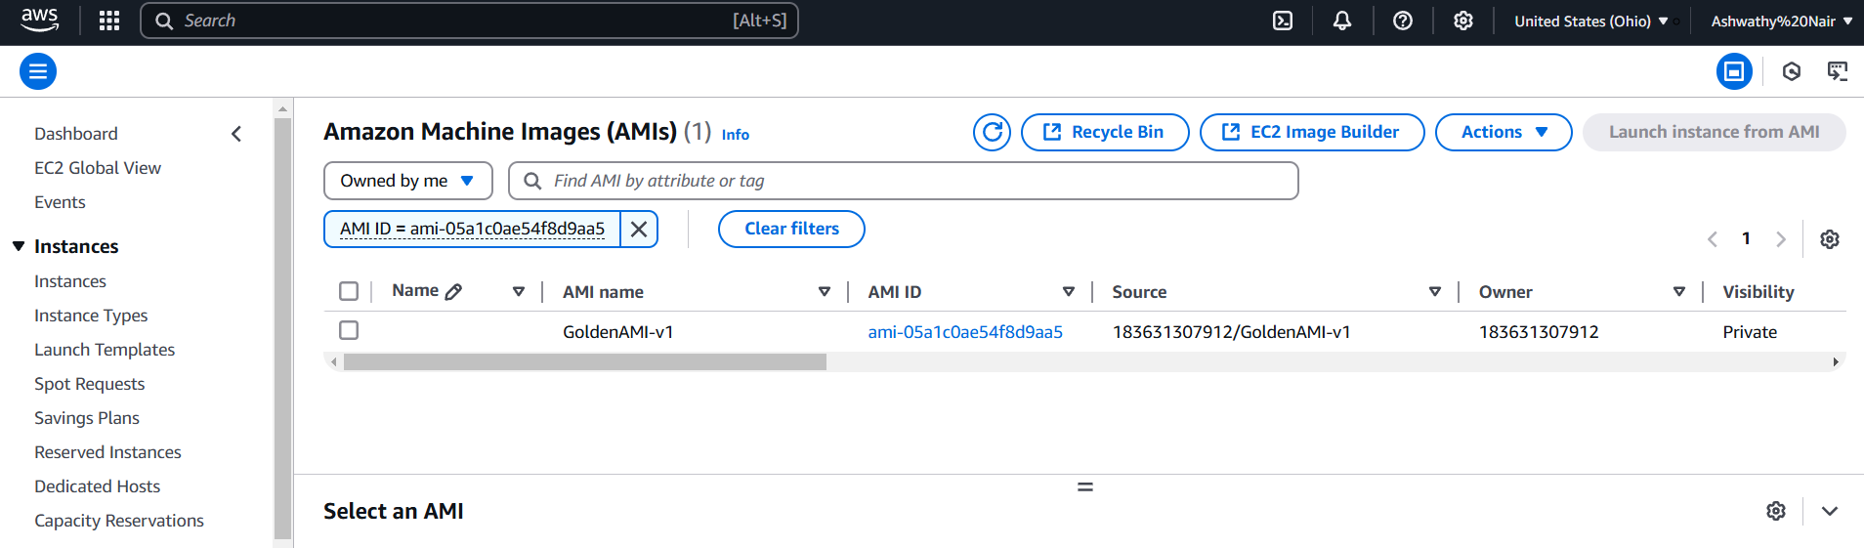Open Spot Requests
Screen dimensions: 1864x548
pyautogui.click(x=89, y=384)
